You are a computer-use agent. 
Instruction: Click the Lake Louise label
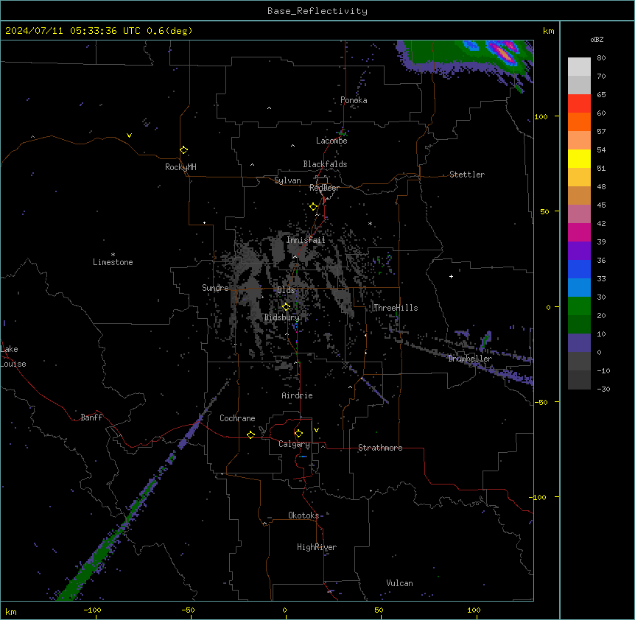tap(13, 356)
